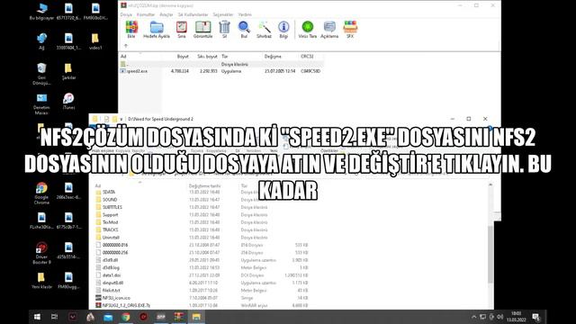Click the Explorer vertical scrollbar
576x324 pixels.
coord(490,254)
